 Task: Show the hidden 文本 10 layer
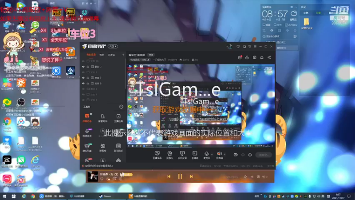tap(83, 61)
